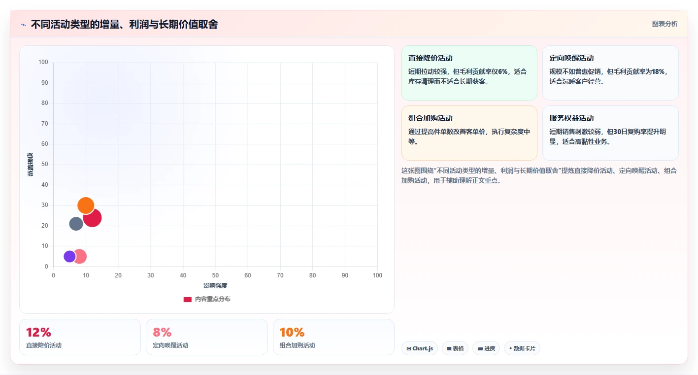The height and width of the screenshot is (375, 698).
Task: Click the 图表分析 label
Action: (665, 24)
